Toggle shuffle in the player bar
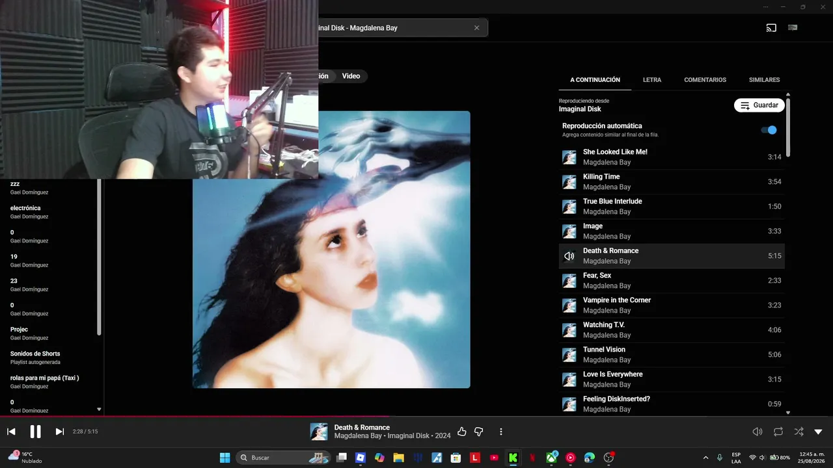The width and height of the screenshot is (833, 468). tap(799, 432)
